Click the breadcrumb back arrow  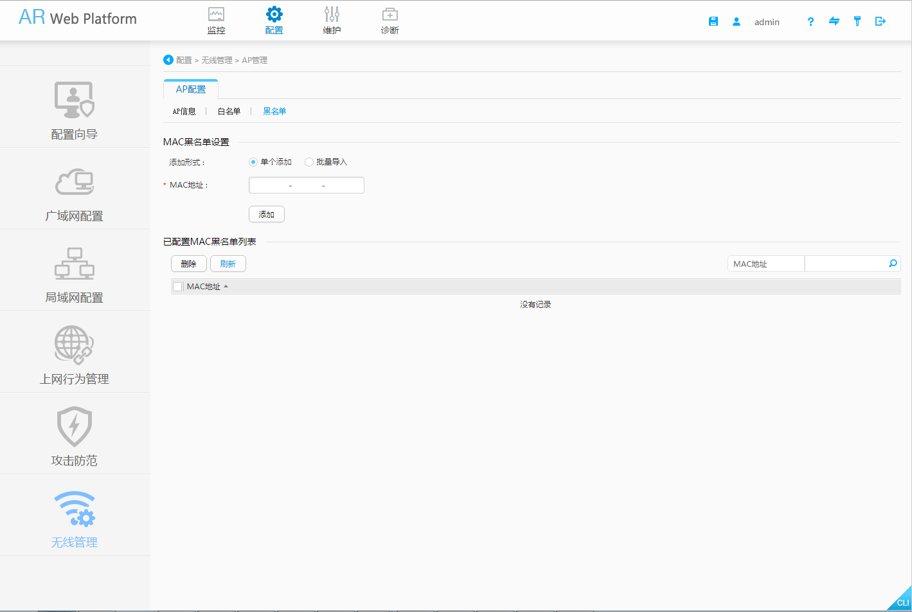click(168, 59)
